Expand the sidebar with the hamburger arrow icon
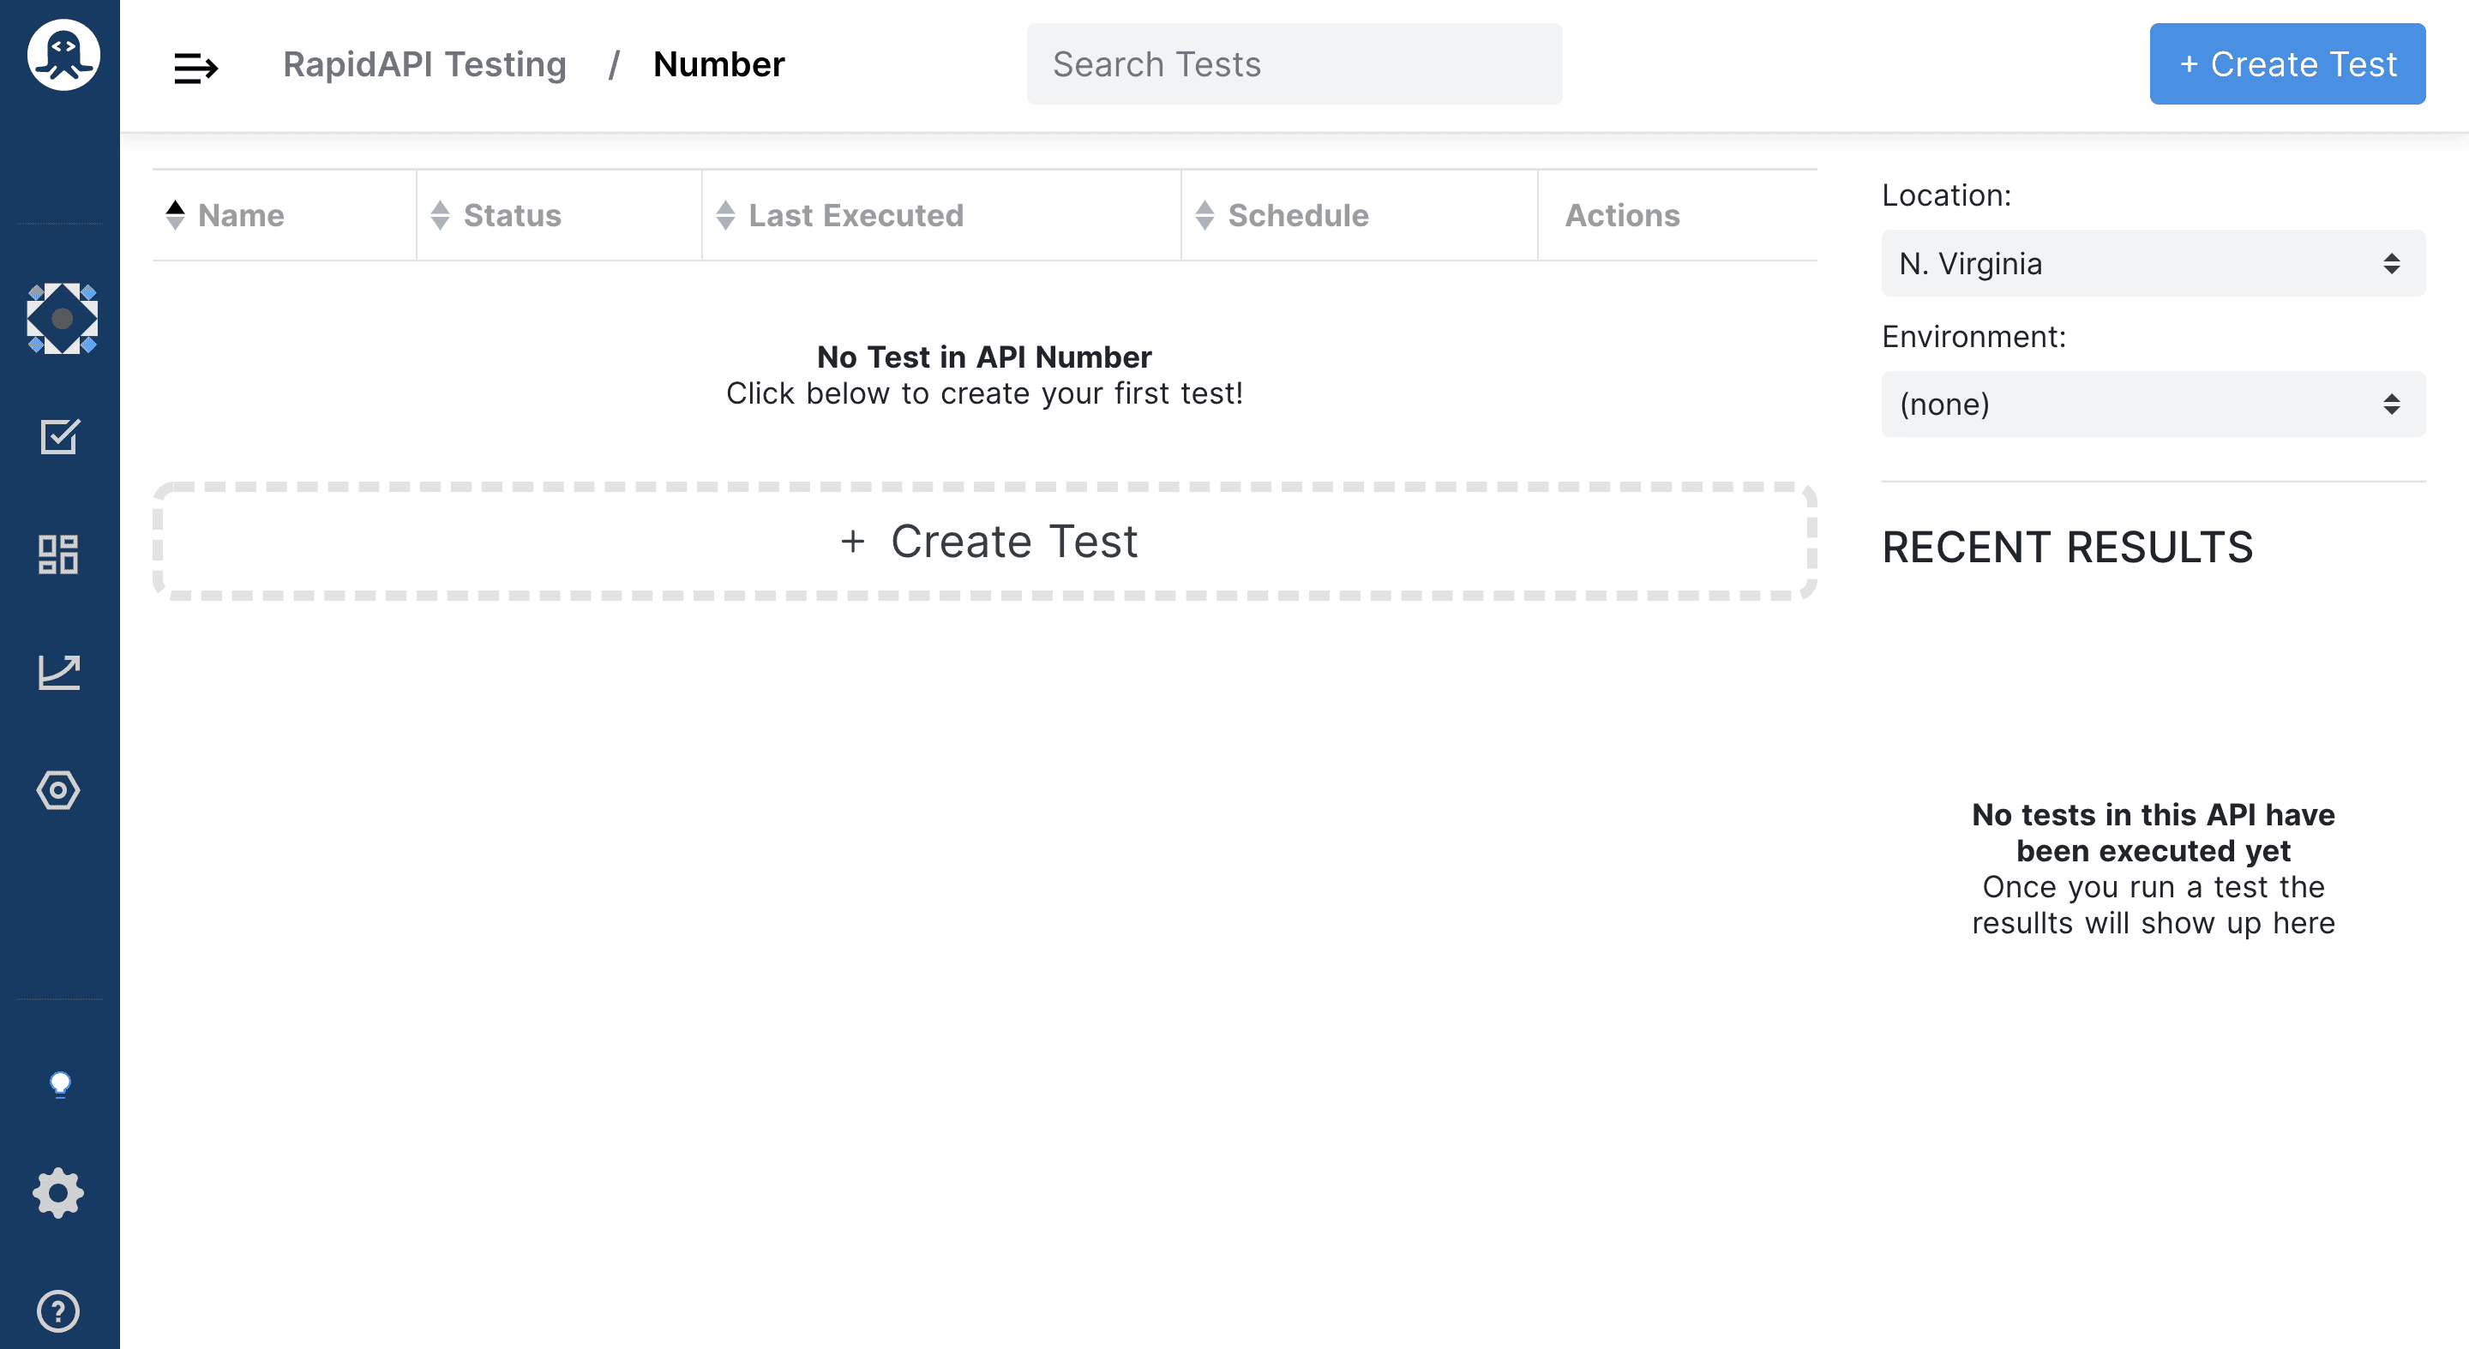This screenshot has width=2469, height=1349. point(195,68)
